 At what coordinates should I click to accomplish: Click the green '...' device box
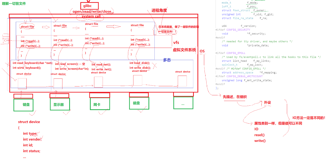tap(183, 103)
